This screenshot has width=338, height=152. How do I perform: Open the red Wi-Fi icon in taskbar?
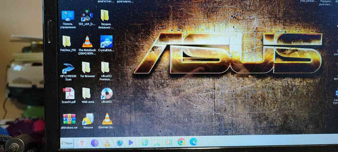(82, 143)
